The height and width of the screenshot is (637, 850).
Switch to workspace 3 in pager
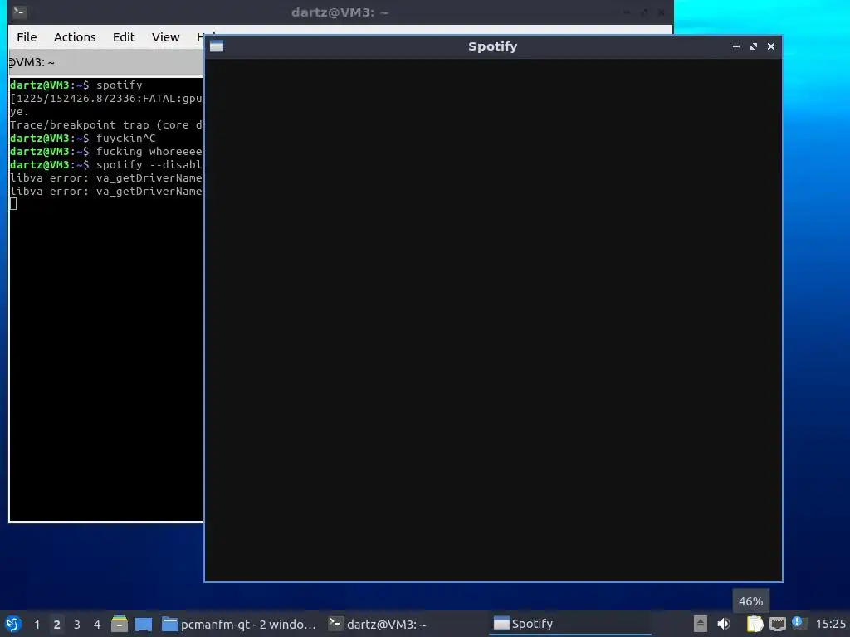(x=77, y=625)
